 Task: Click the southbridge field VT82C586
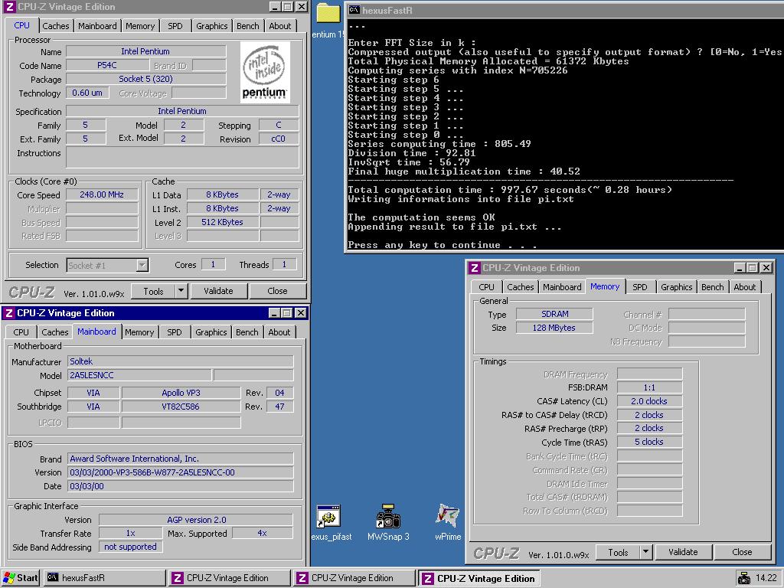point(181,407)
